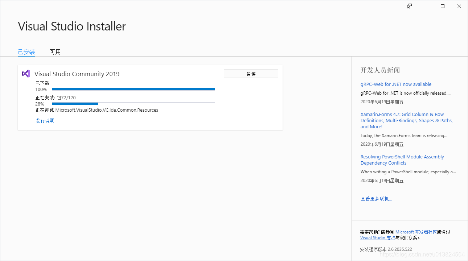Click the 28% label under 正在安装

coord(40,104)
